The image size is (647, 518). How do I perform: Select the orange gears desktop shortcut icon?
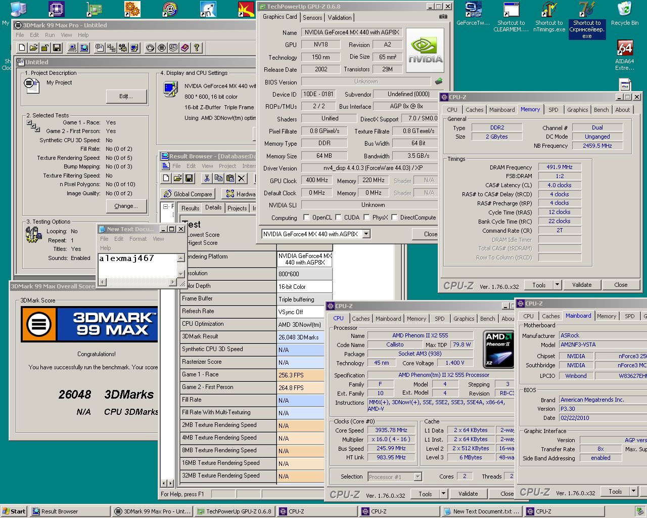point(132,9)
